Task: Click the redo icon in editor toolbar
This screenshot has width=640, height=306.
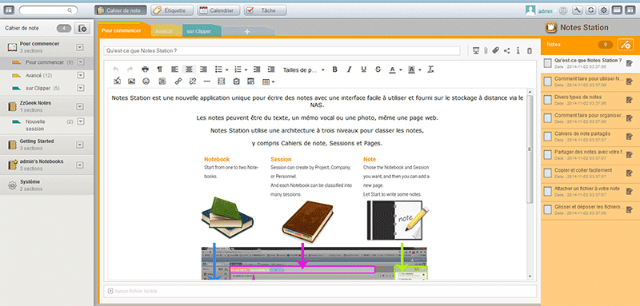Action: tap(130, 70)
